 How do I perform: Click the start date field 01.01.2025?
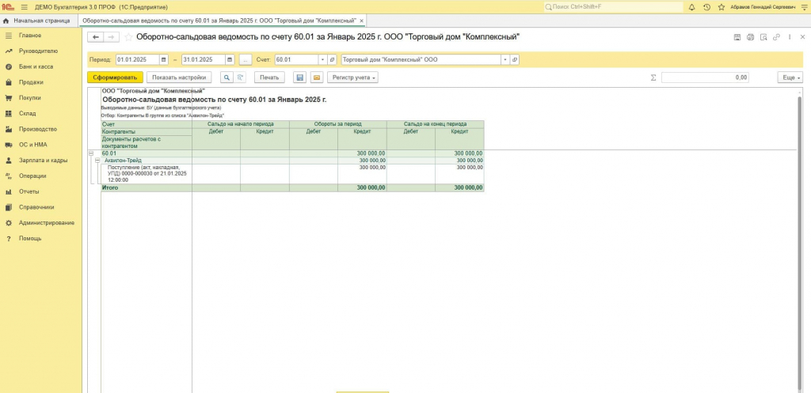click(138, 60)
